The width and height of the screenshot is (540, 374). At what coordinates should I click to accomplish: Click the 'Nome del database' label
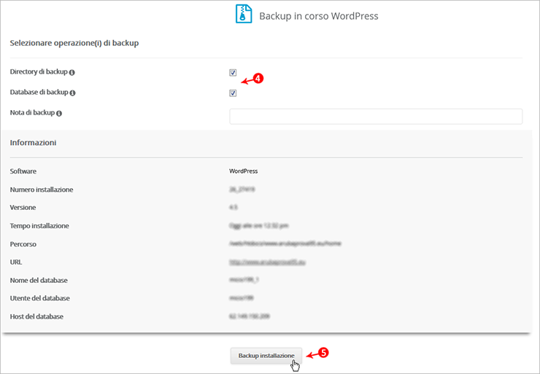39,281
